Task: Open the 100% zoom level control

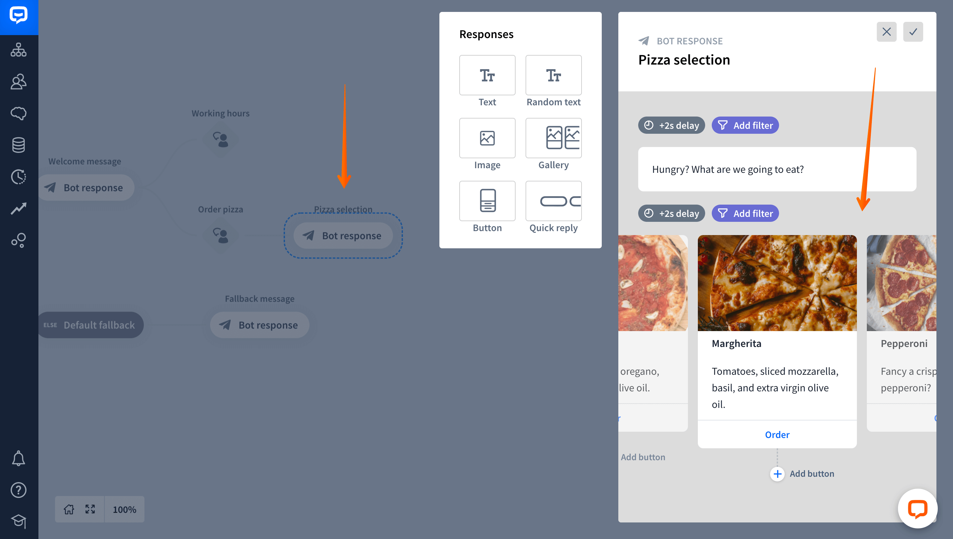Action: tap(125, 510)
